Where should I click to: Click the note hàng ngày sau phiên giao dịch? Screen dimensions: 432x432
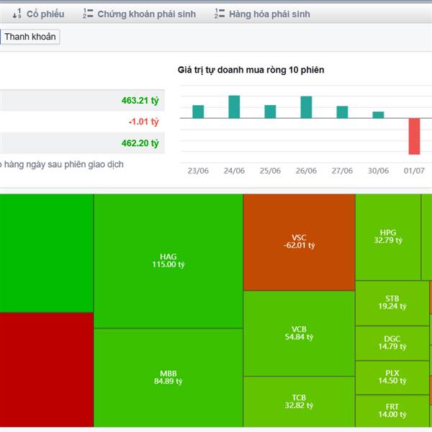pyautogui.click(x=63, y=164)
